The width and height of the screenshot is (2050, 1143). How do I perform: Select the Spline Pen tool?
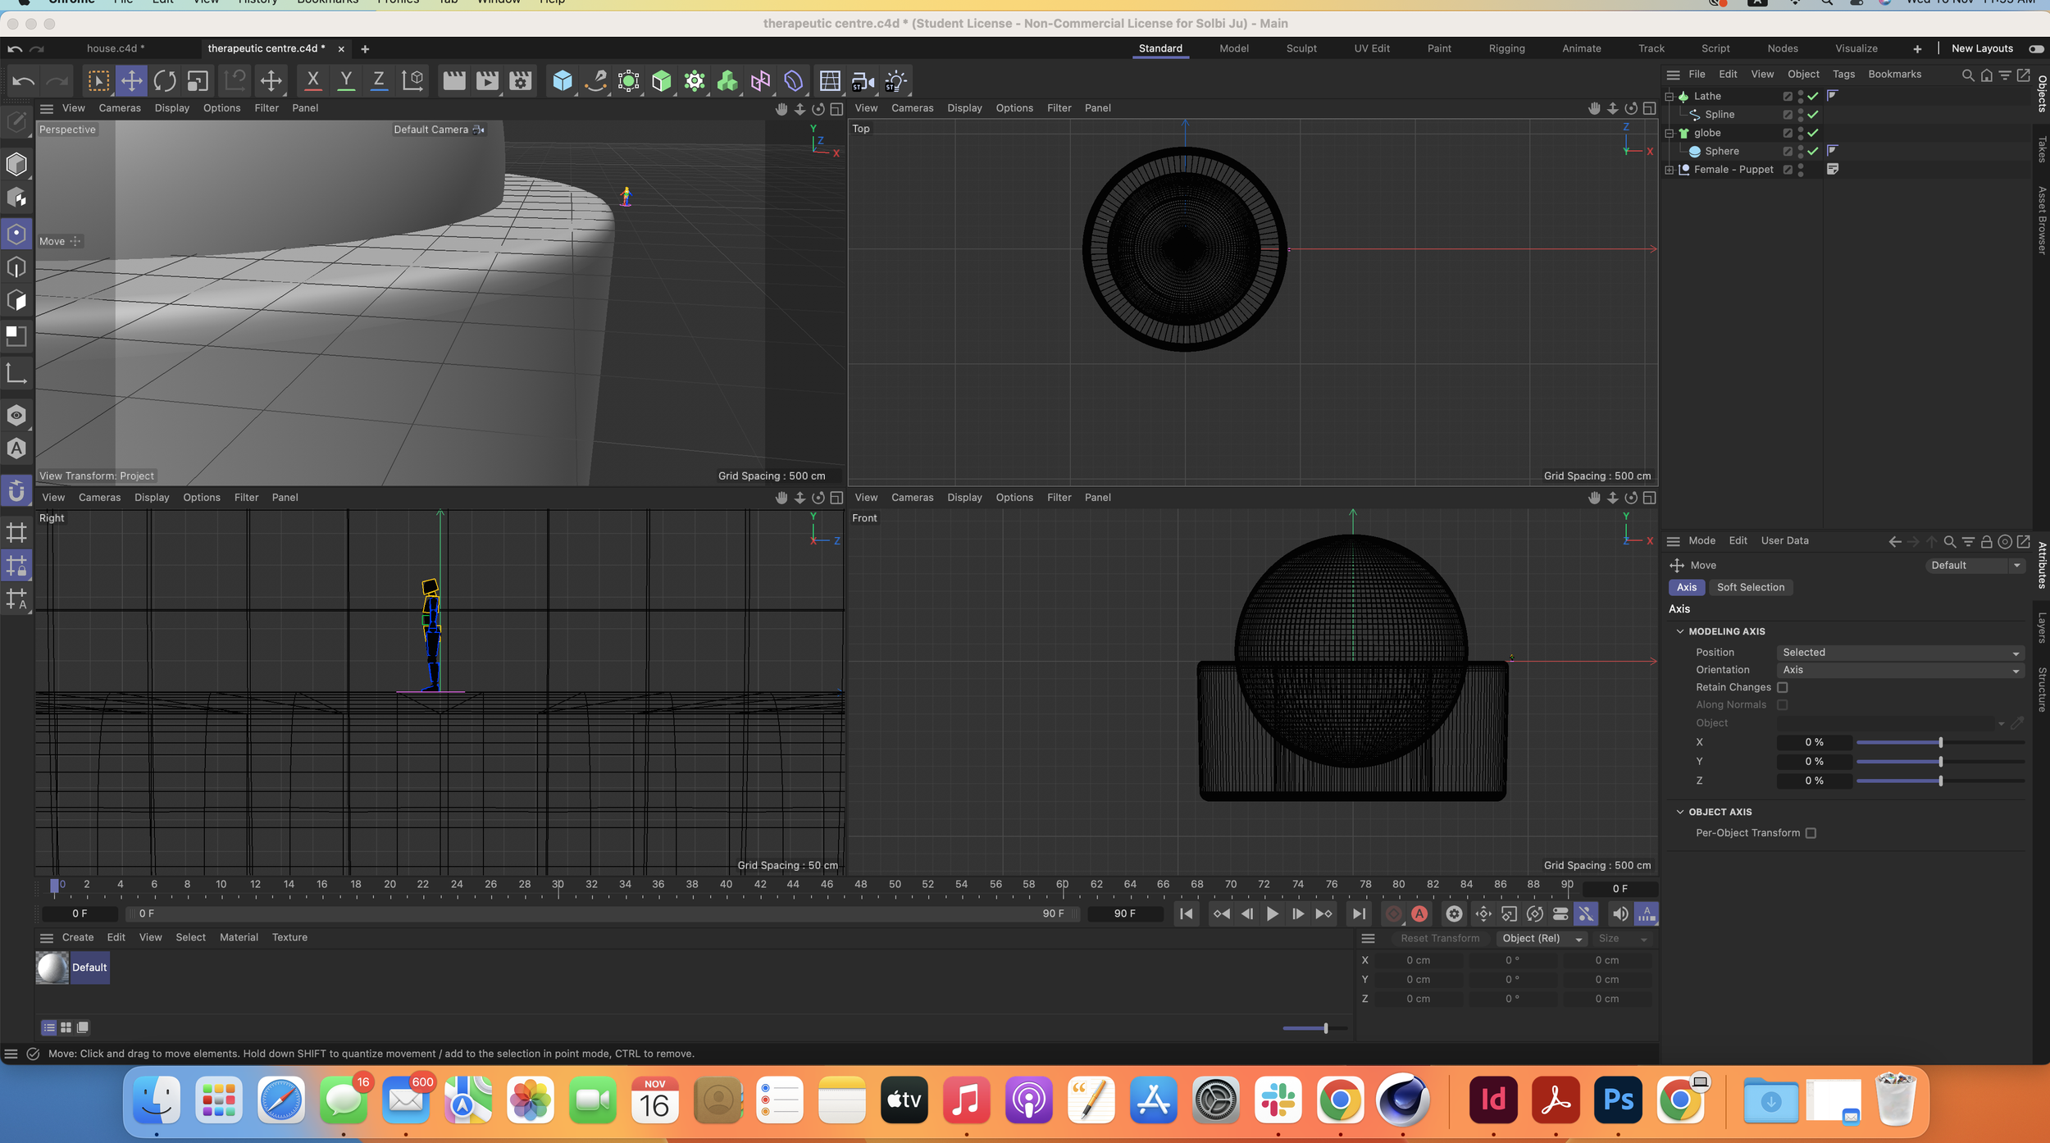595,81
